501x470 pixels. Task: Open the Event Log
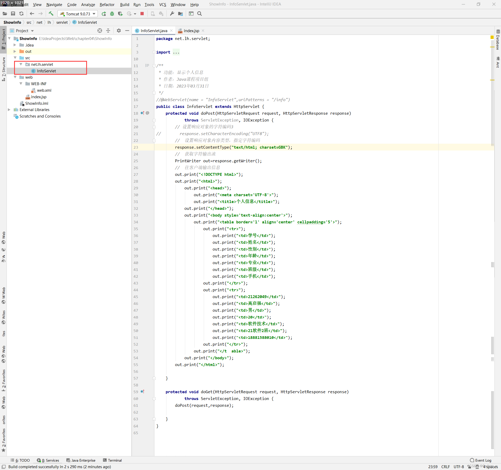(x=481, y=460)
